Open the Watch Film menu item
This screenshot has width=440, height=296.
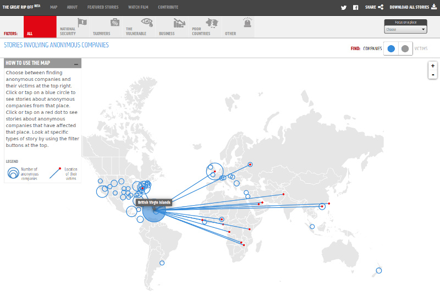[x=139, y=7]
